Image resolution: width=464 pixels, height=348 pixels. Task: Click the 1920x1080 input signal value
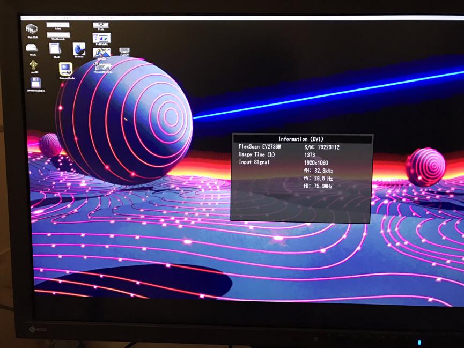point(315,162)
